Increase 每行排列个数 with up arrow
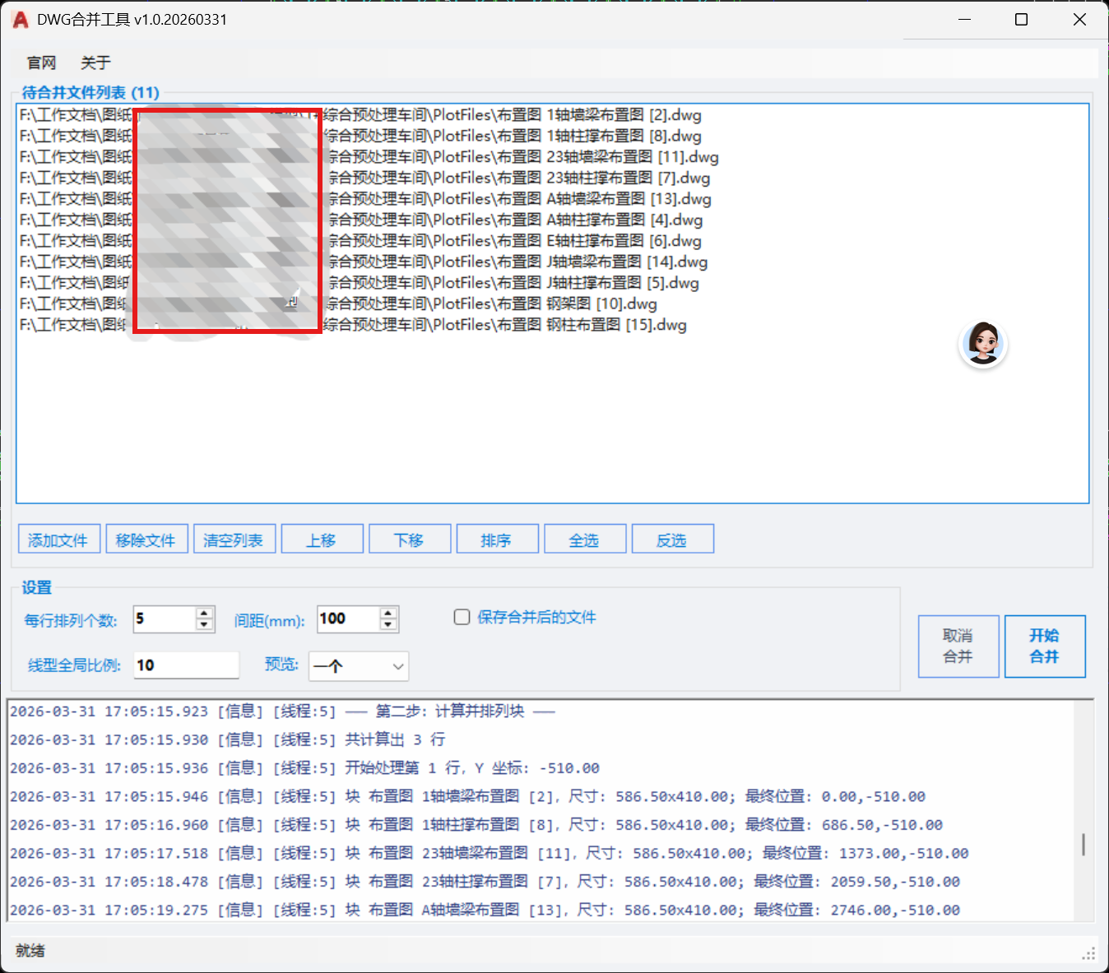Image resolution: width=1109 pixels, height=973 pixels. click(205, 613)
